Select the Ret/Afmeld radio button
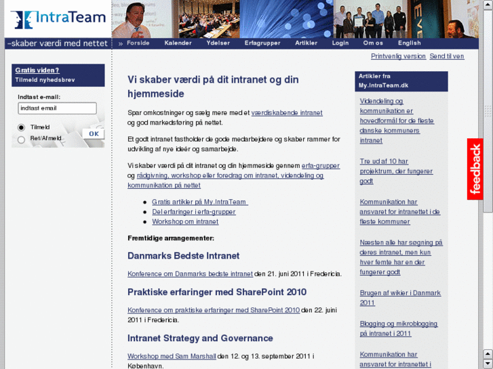Screen dimensions: 493x369 [21, 139]
